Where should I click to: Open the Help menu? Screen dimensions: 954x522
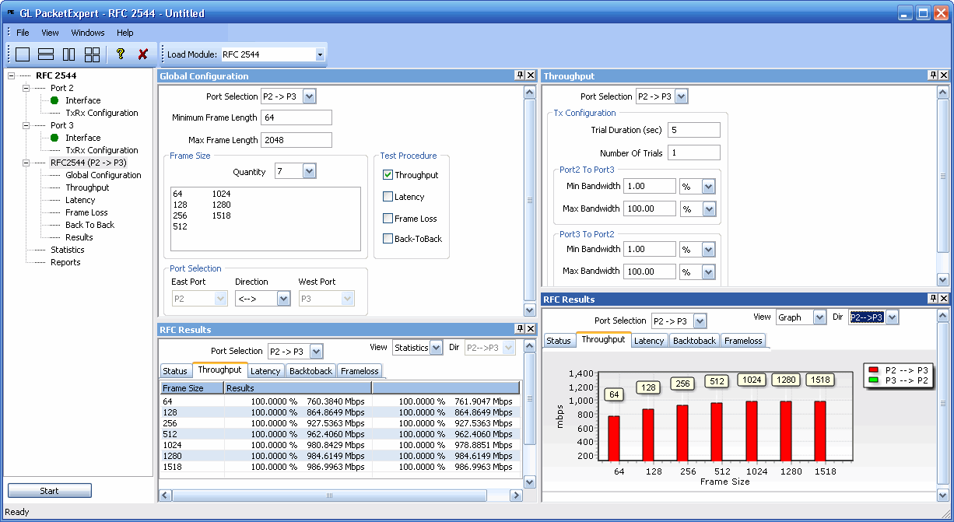[x=125, y=33]
